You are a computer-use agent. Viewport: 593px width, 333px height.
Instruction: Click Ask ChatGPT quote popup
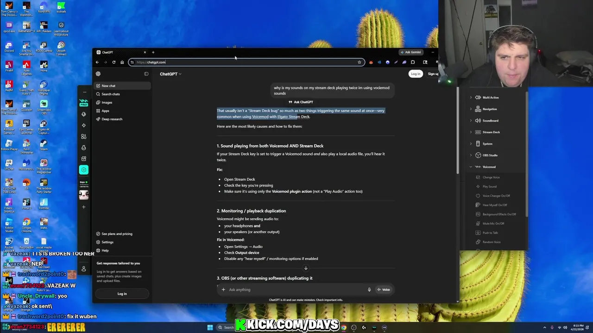click(301, 102)
